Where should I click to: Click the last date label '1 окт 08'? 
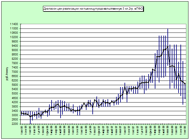coord(185,131)
